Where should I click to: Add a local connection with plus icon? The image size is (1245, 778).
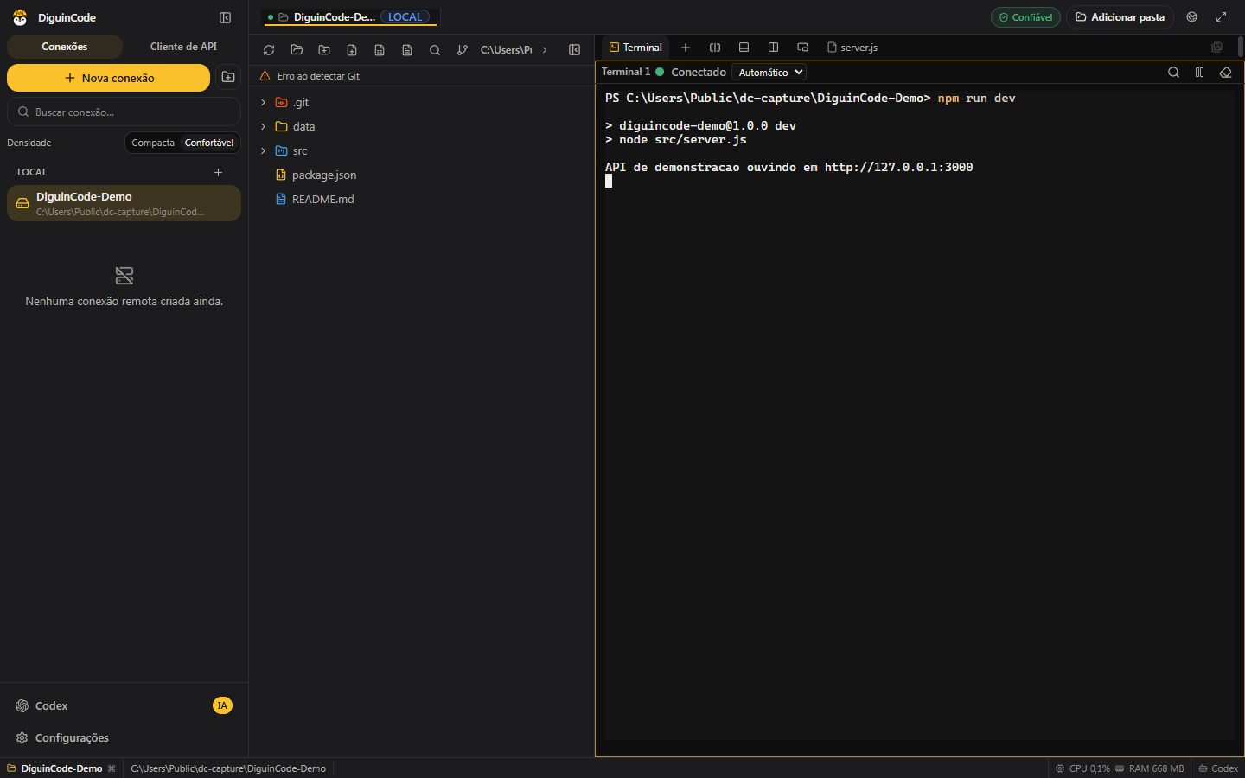click(x=218, y=172)
